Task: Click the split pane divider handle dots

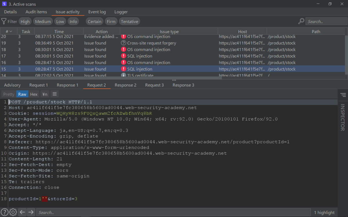Action: (x=174, y=80)
